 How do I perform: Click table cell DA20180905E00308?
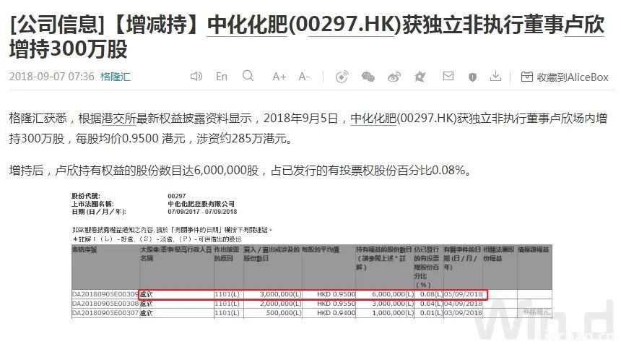105,304
